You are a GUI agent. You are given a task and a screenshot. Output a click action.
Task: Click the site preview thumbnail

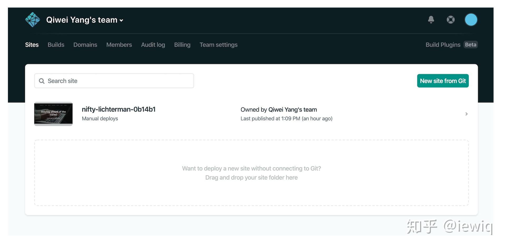(53, 114)
